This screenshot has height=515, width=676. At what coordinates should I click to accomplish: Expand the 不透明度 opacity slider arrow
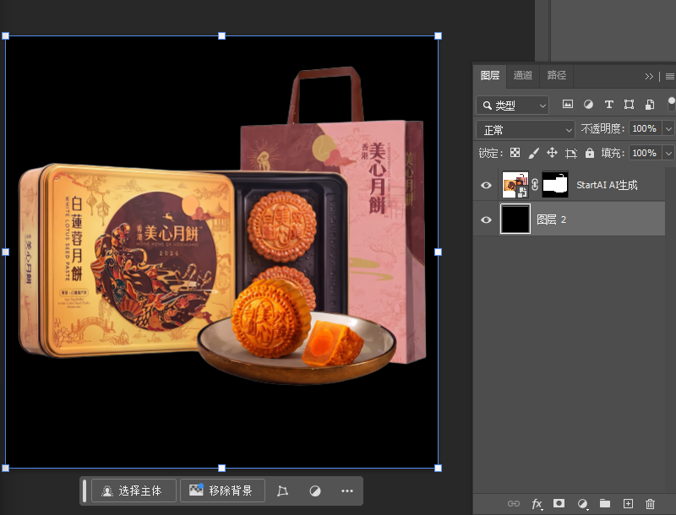pos(668,128)
